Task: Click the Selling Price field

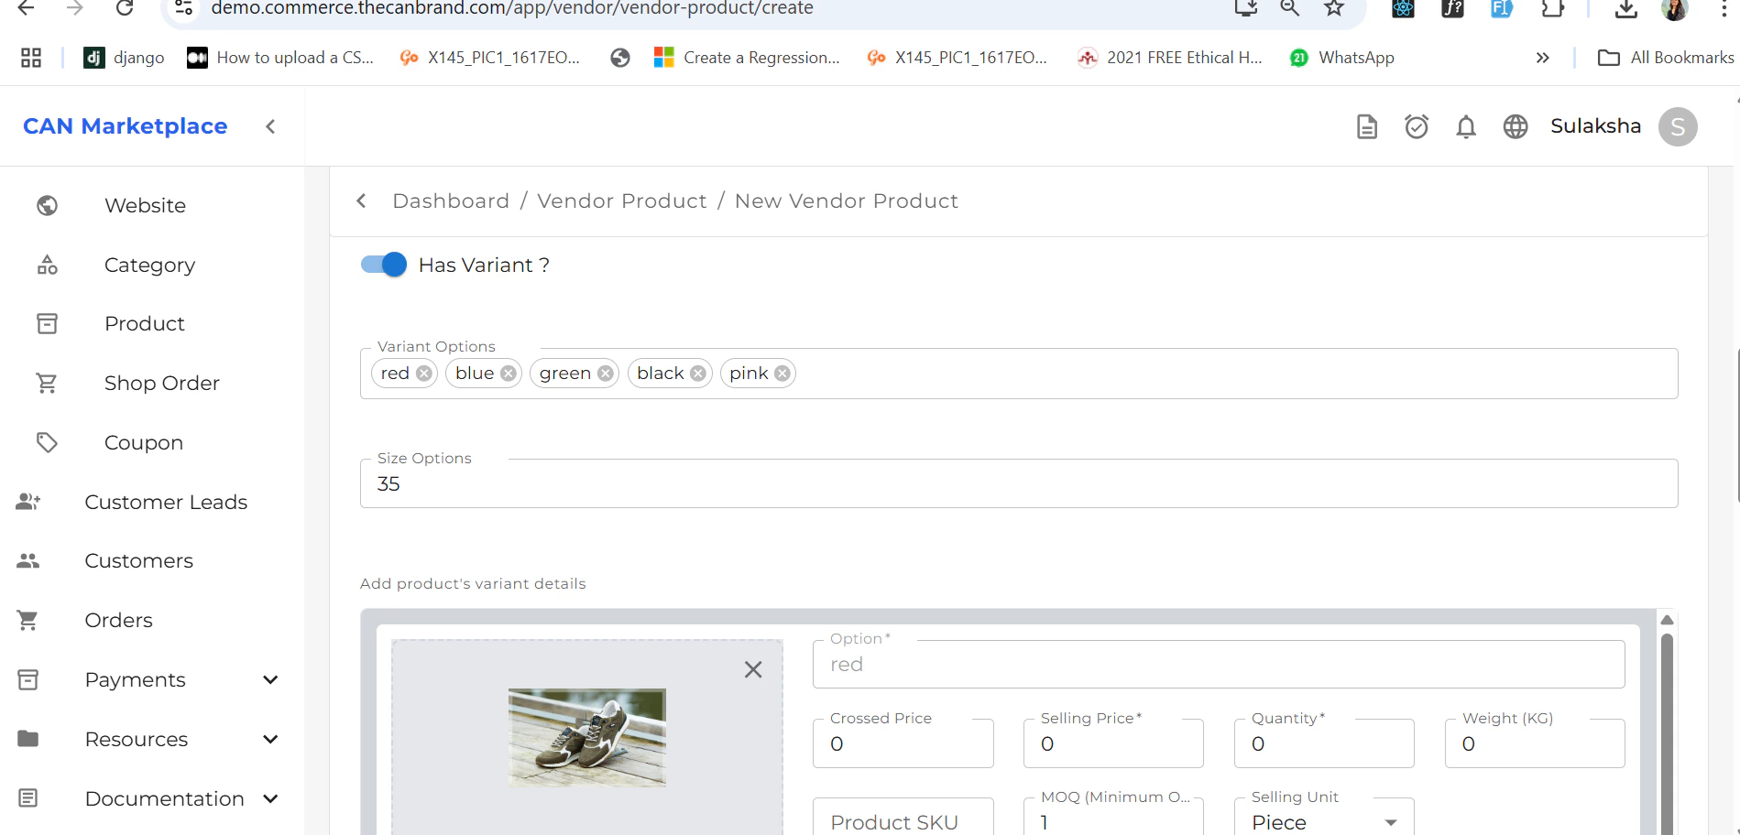Action: (1113, 743)
